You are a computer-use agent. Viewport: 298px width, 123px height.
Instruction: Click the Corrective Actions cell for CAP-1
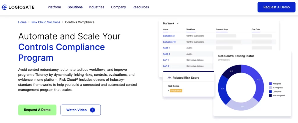tap(195, 60)
